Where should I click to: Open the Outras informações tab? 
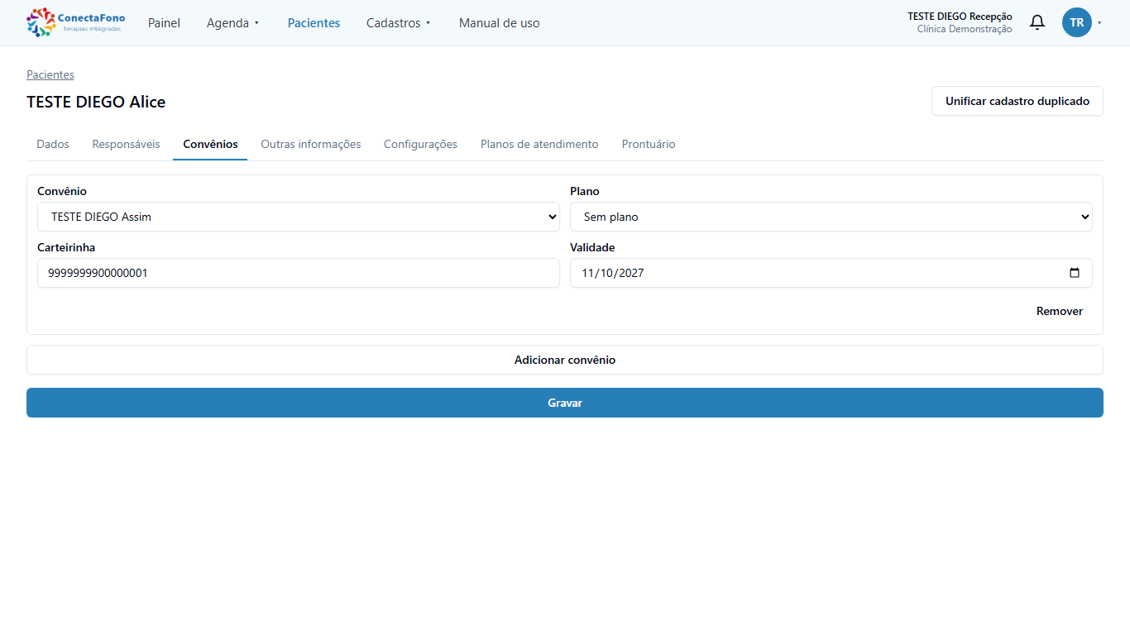311,144
